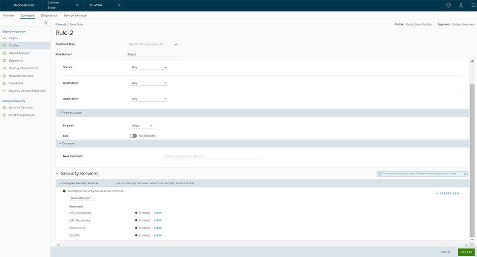Click the Cloud Hub sidebar icon
This screenshot has width=477, height=257.
[4, 83]
